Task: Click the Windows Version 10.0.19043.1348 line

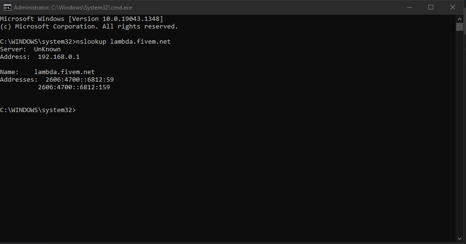Action: (82, 19)
